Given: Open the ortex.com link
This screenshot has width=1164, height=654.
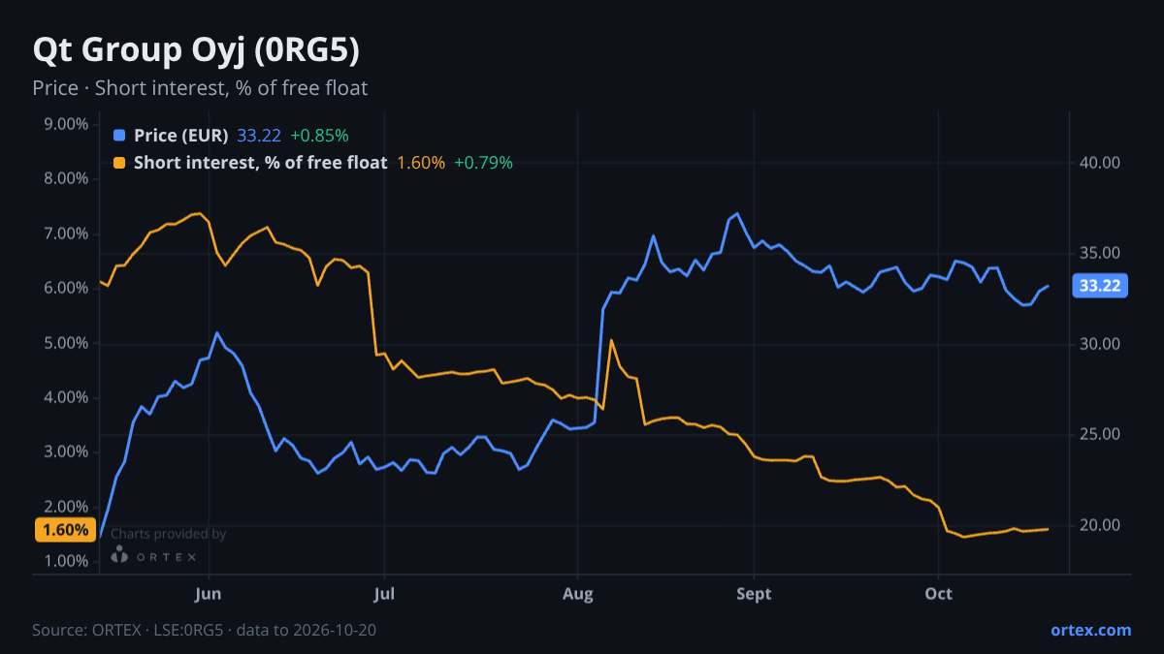Looking at the screenshot, I should 1091,630.
